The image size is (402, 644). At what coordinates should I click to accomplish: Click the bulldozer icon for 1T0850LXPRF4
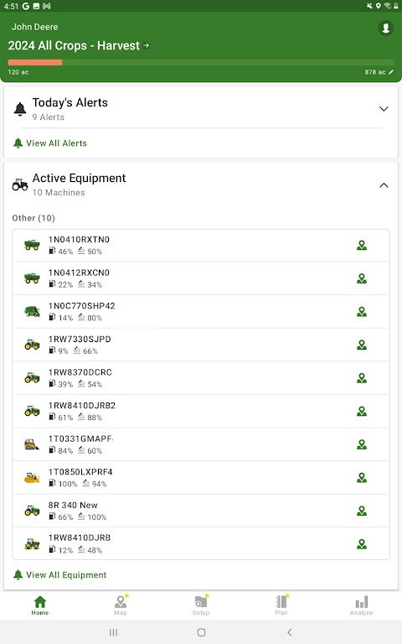coord(32,478)
